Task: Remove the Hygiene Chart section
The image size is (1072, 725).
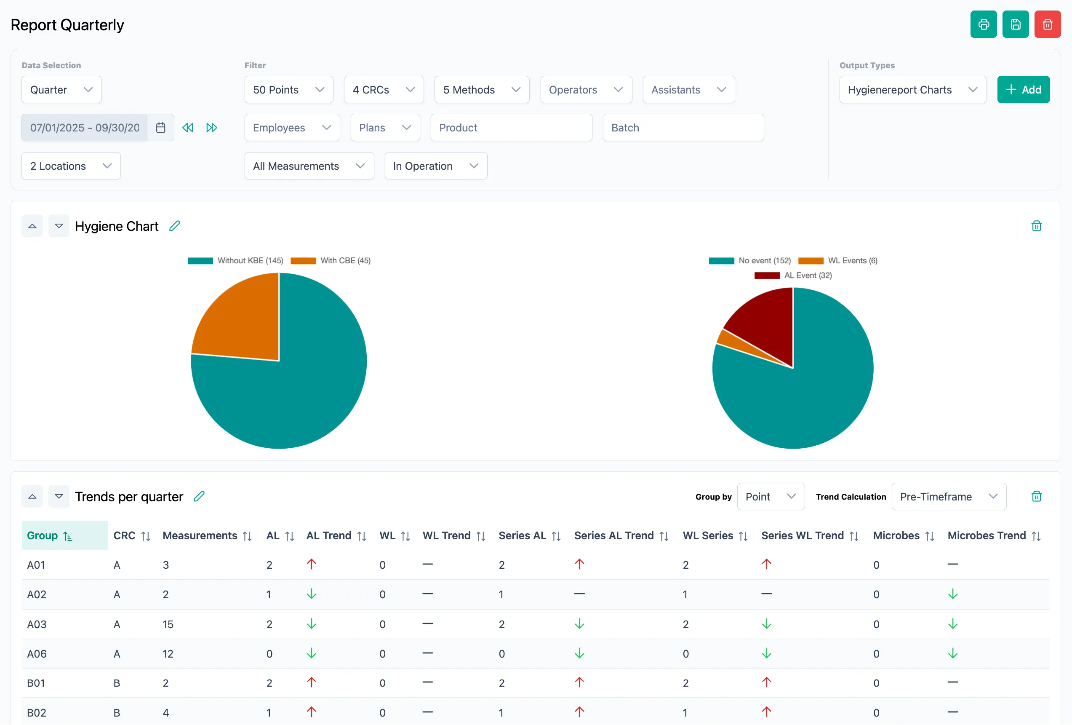Action: pyautogui.click(x=1036, y=226)
